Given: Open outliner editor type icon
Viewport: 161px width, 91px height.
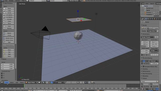Looking at the screenshot, I should pos(142,4).
